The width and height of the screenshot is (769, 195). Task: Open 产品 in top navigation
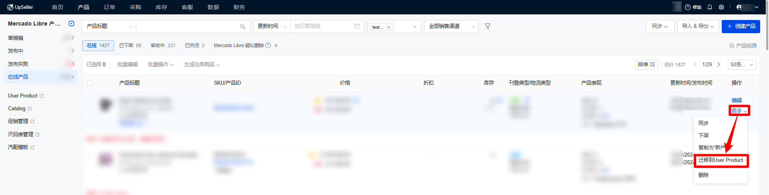point(83,7)
